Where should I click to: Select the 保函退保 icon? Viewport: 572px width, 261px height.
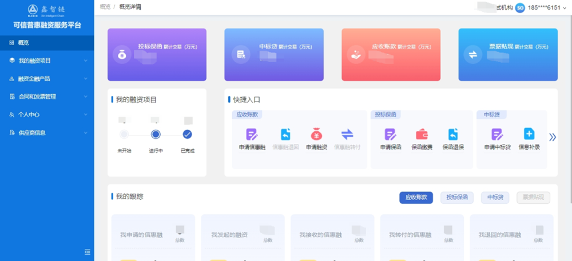(453, 134)
